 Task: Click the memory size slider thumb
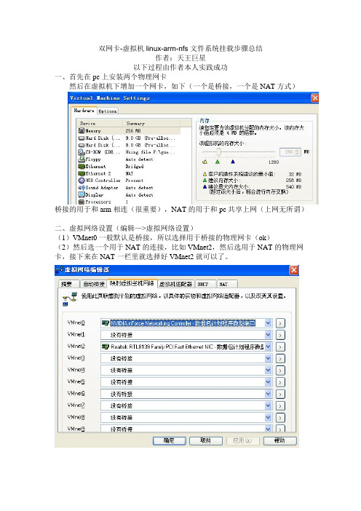coord(218,152)
